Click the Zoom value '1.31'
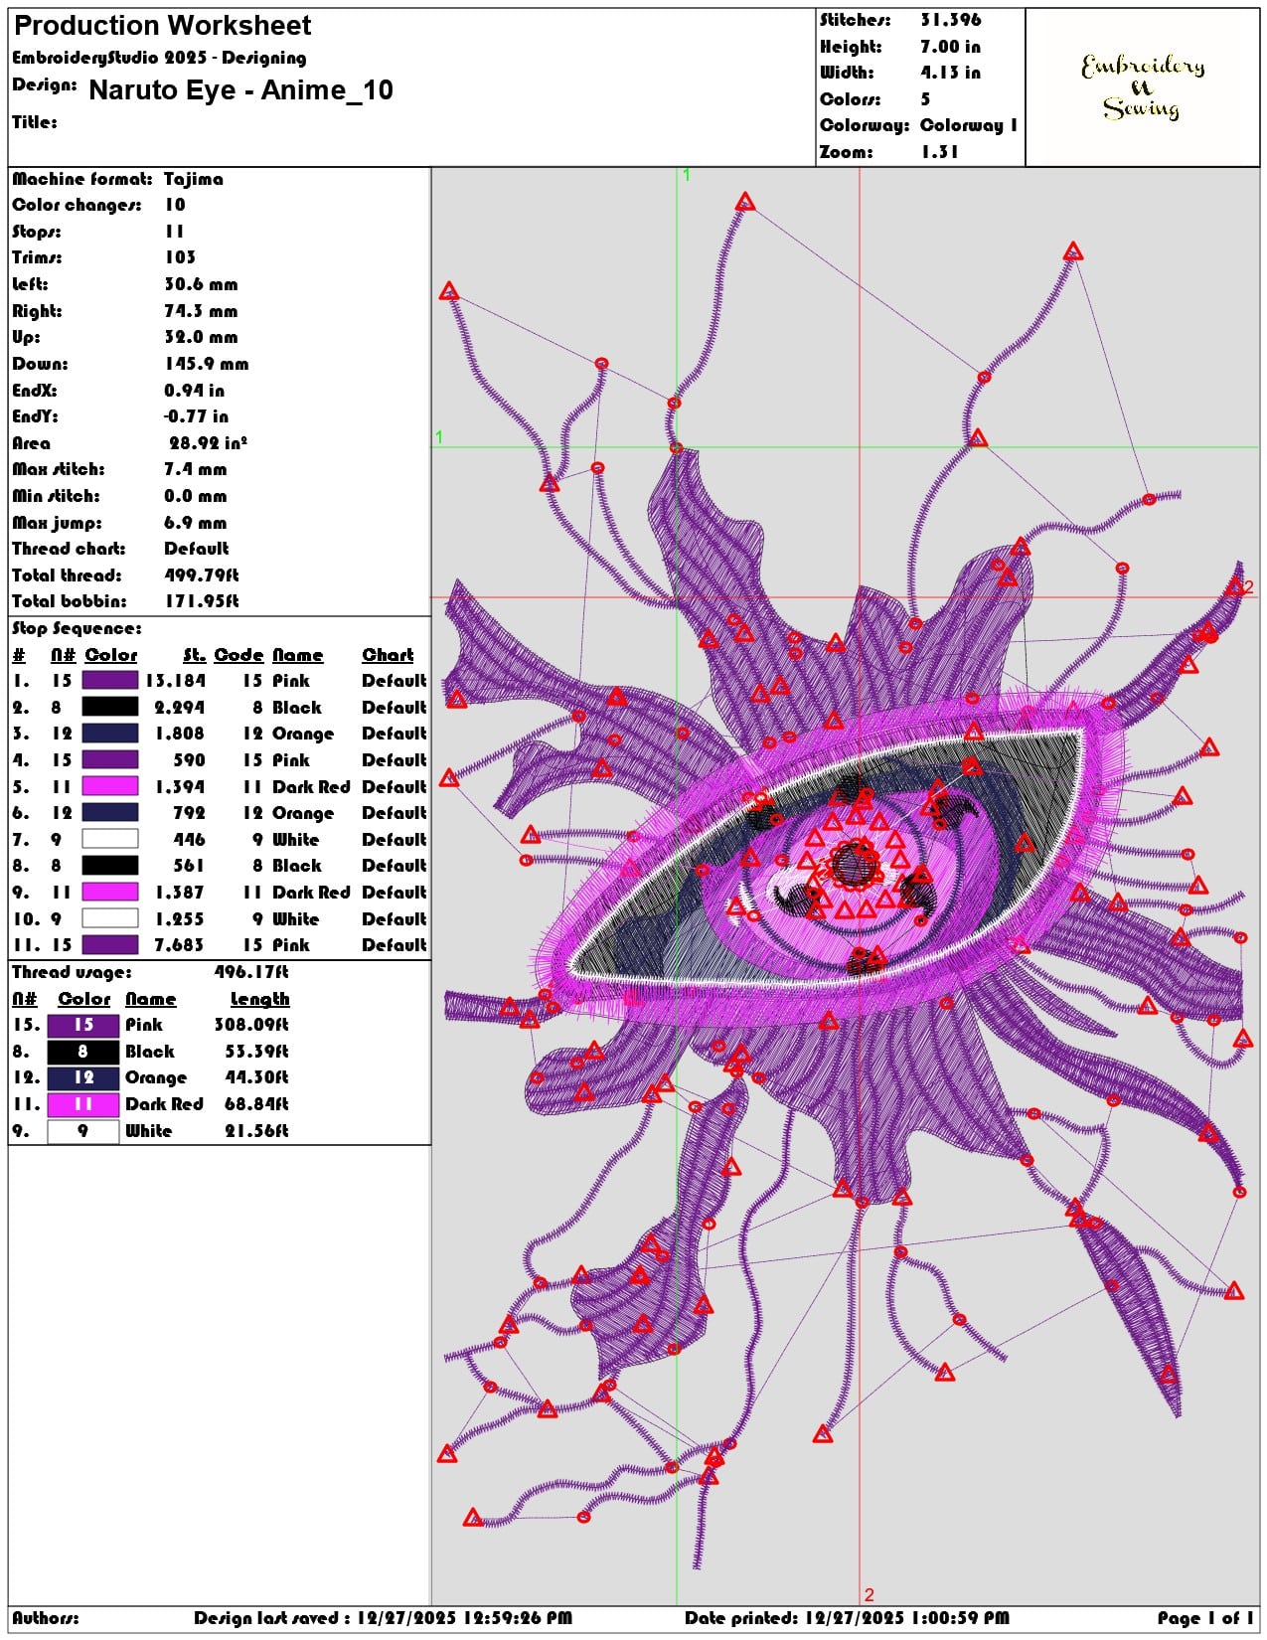This screenshot has height=1640, width=1267. pyautogui.click(x=938, y=152)
